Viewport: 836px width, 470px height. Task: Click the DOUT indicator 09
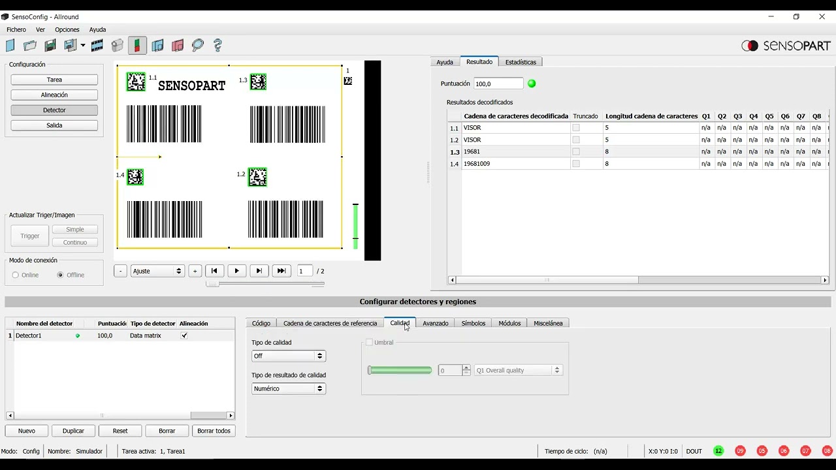click(740, 451)
